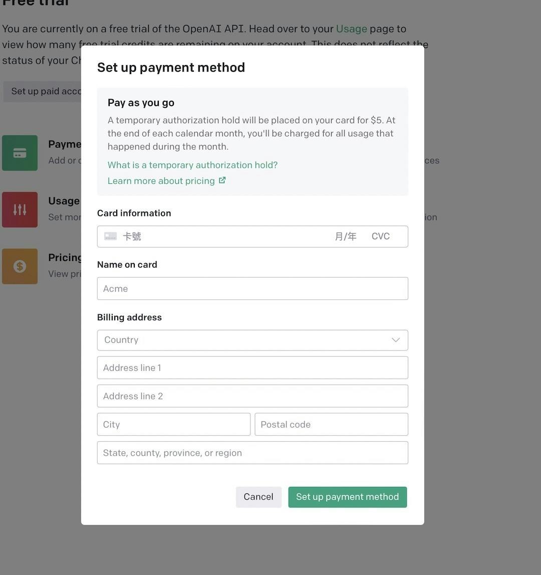Click the card expiry month/year field
This screenshot has height=575, width=541.
[346, 236]
